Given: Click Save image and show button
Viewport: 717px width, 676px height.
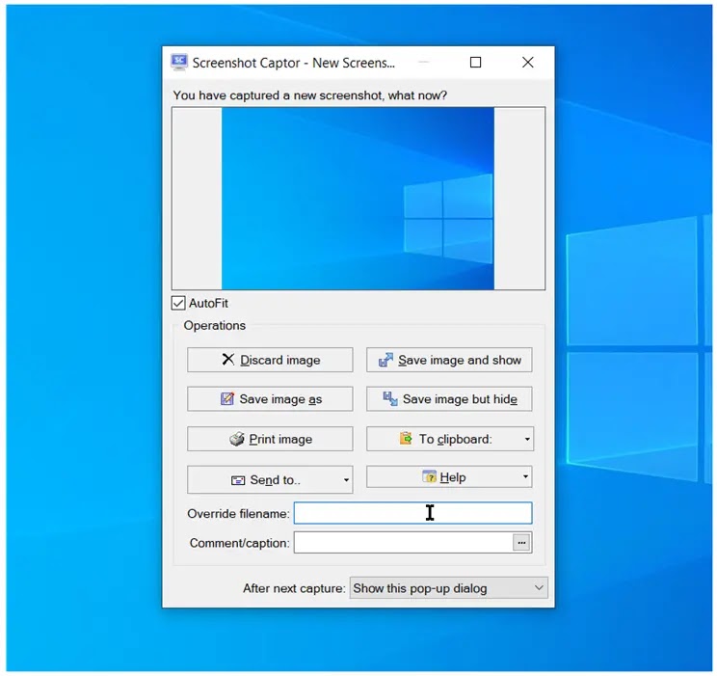Looking at the screenshot, I should tap(449, 360).
